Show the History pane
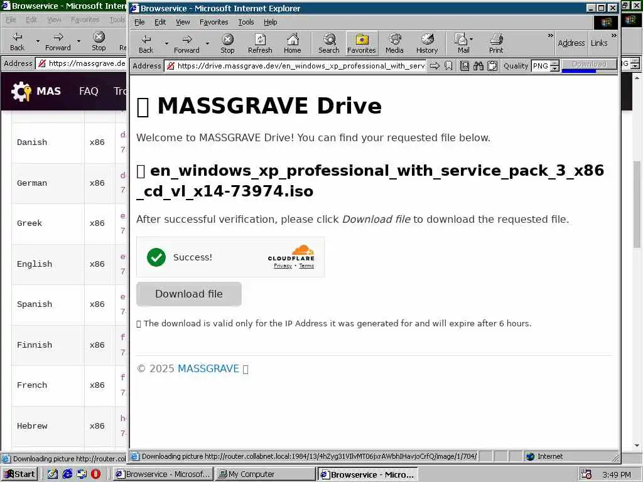Image resolution: width=643 pixels, height=482 pixels. 427,44
